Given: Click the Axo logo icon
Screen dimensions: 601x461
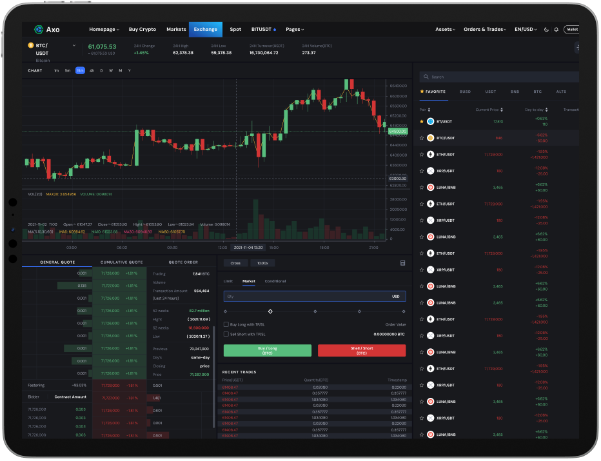Looking at the screenshot, I should pos(38,29).
